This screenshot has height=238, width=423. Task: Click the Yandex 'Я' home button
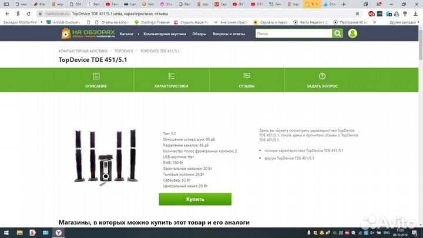18,14
